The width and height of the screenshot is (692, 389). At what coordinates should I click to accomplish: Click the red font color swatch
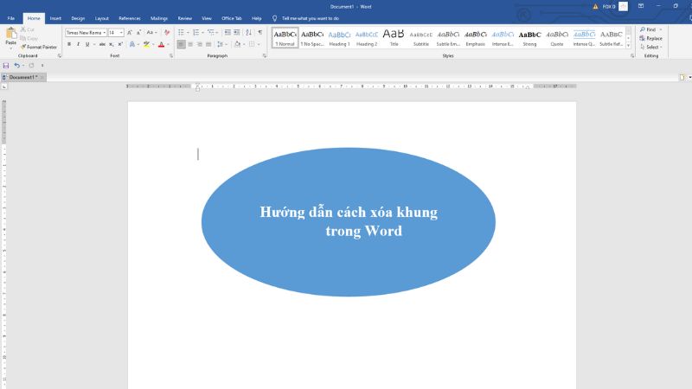tap(161, 44)
